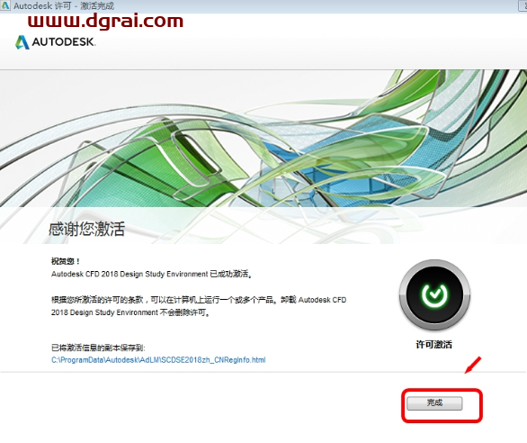The height and width of the screenshot is (443, 527).
Task: Click the AUTODESK wordmark text
Action: click(x=64, y=42)
